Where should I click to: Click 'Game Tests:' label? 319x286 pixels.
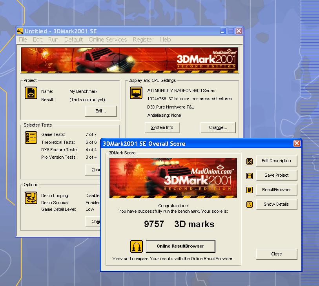[x=53, y=134]
